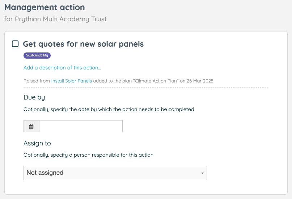
Task: Open the Install Solar Panels link
Action: pyautogui.click(x=72, y=81)
